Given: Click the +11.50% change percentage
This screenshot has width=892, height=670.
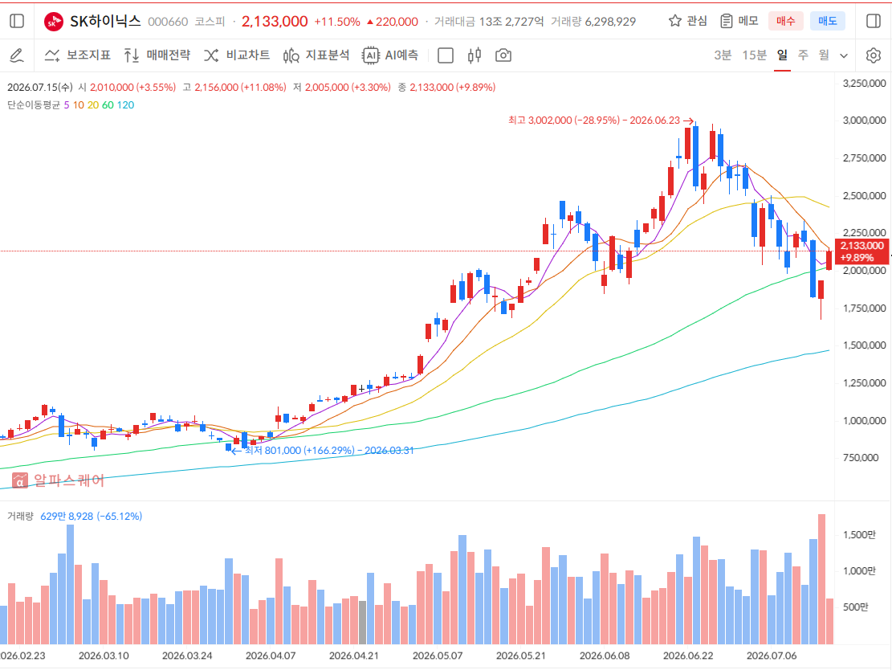Looking at the screenshot, I should 336,22.
